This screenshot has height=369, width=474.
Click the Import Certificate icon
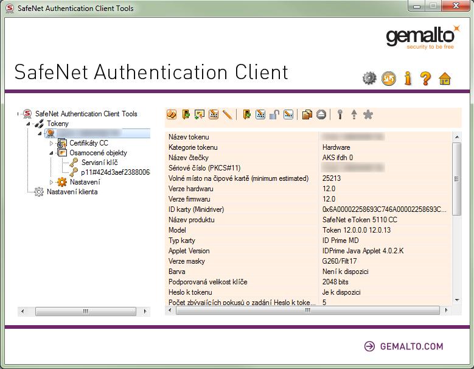[200, 114]
